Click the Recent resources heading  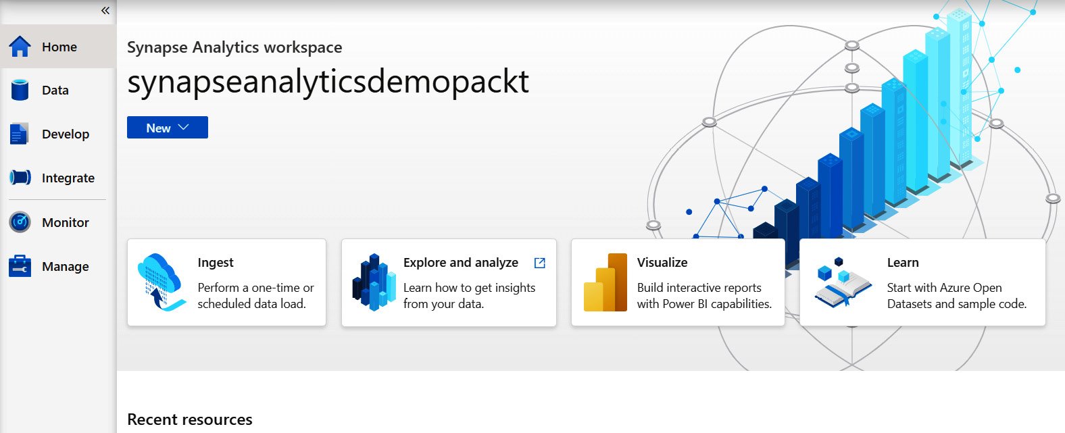pos(190,419)
